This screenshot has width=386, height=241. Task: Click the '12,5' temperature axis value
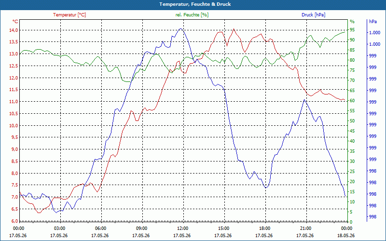click(x=14, y=66)
